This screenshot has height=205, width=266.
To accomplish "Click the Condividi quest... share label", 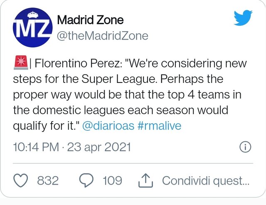I will pyautogui.click(x=206, y=180).
